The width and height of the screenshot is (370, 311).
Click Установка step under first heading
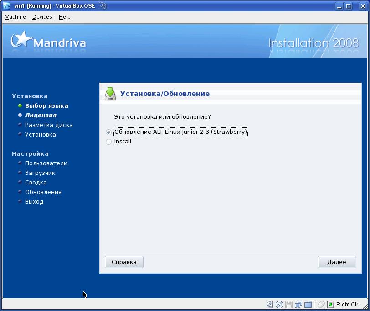[41, 135]
